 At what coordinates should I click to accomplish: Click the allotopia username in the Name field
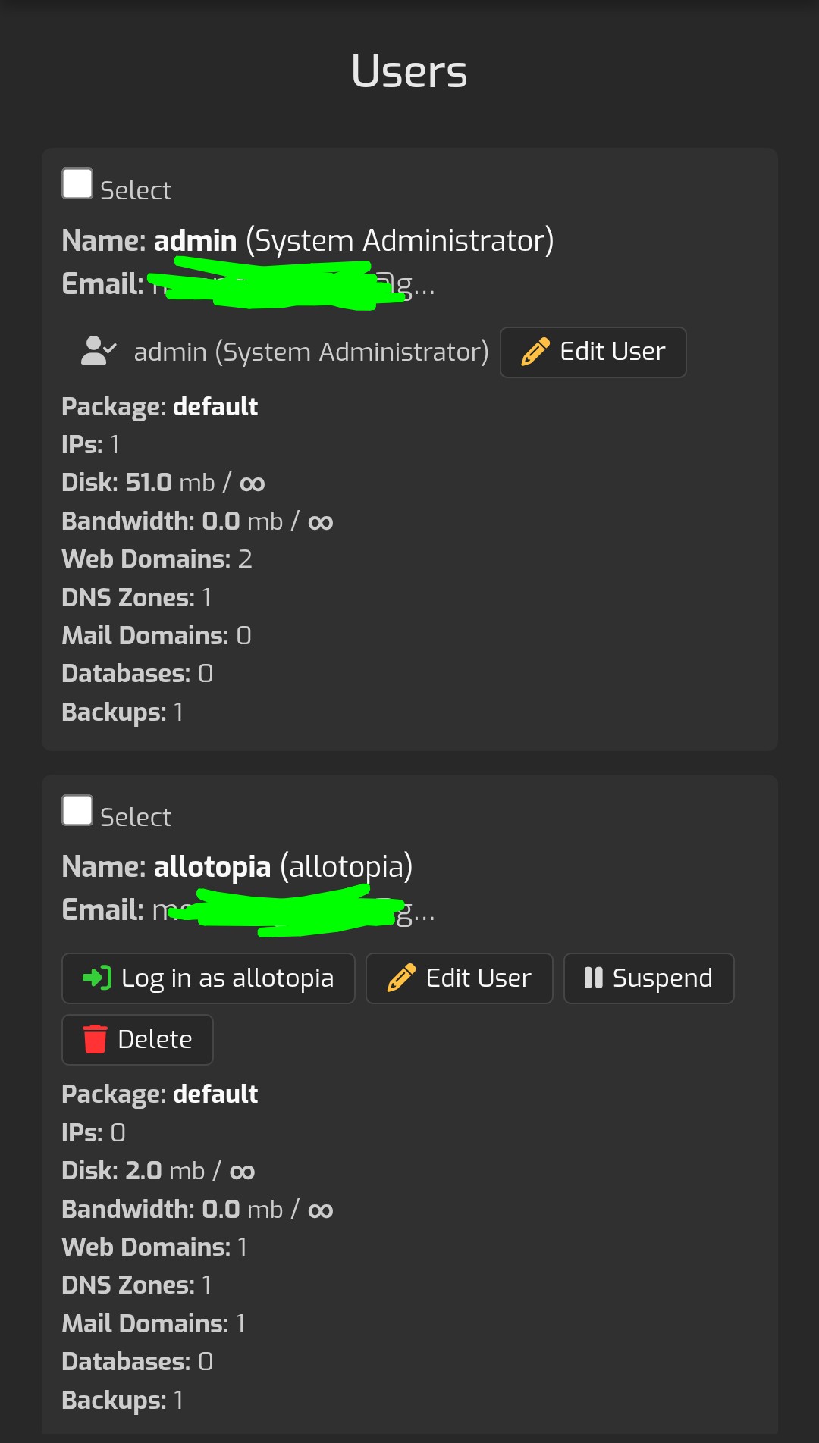click(212, 867)
